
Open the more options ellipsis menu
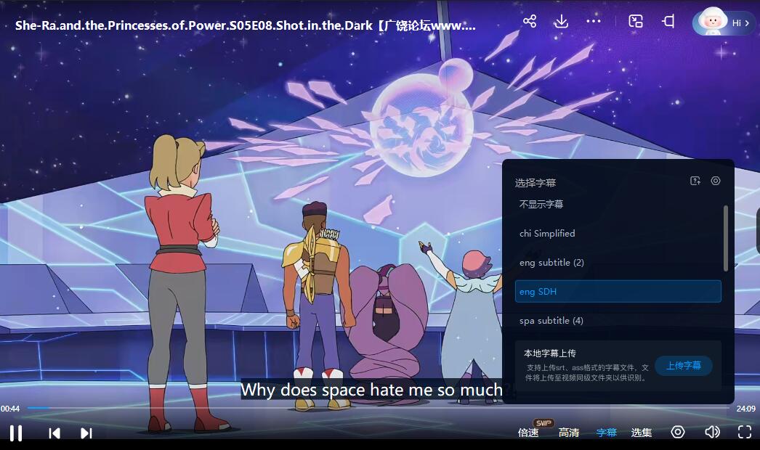coord(594,21)
